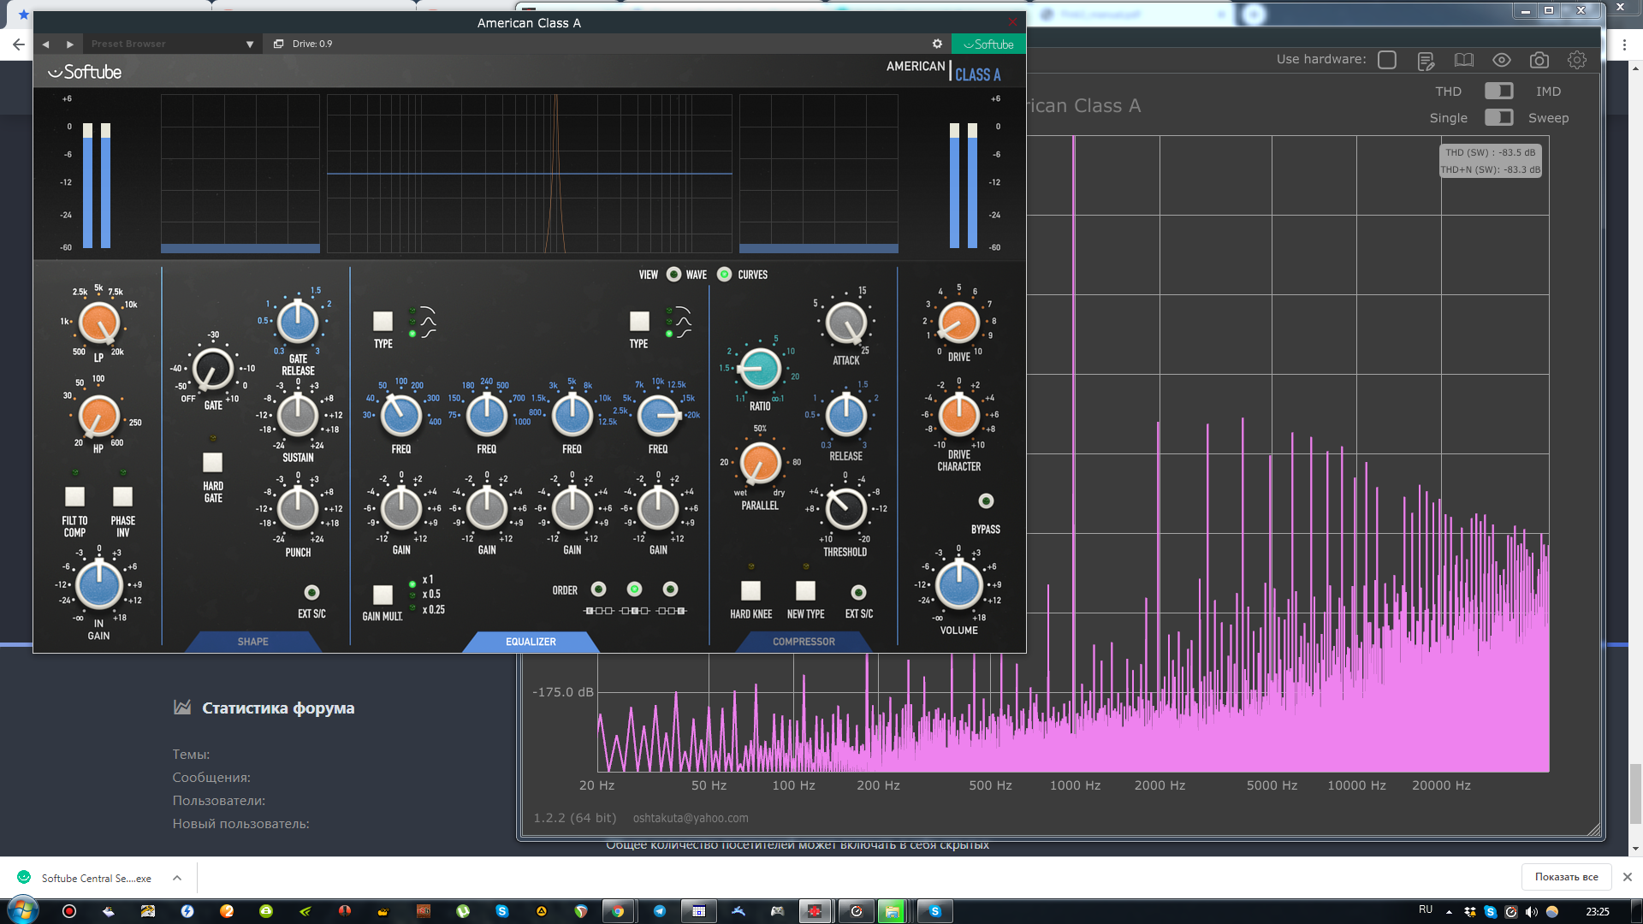Toggle THD / IMD switch
Viewport: 1643px width, 924px height.
(x=1498, y=91)
